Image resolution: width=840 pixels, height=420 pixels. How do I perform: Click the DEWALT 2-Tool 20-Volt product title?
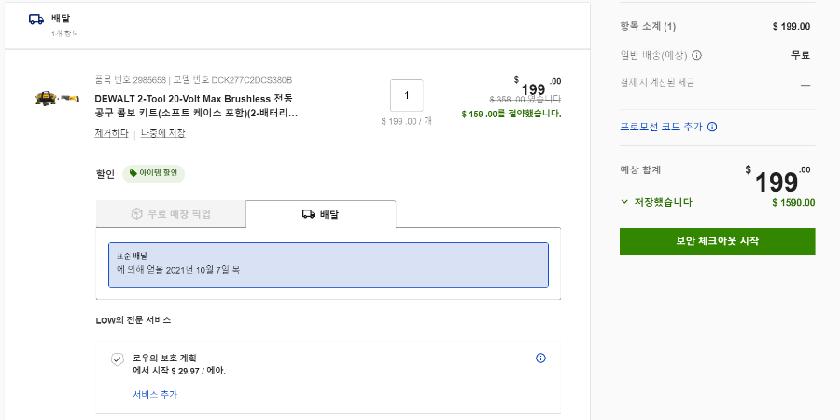(196, 106)
